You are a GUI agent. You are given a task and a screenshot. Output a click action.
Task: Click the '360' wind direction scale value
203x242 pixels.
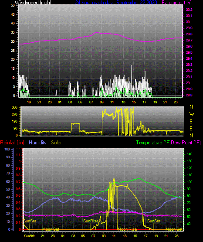point(14,108)
